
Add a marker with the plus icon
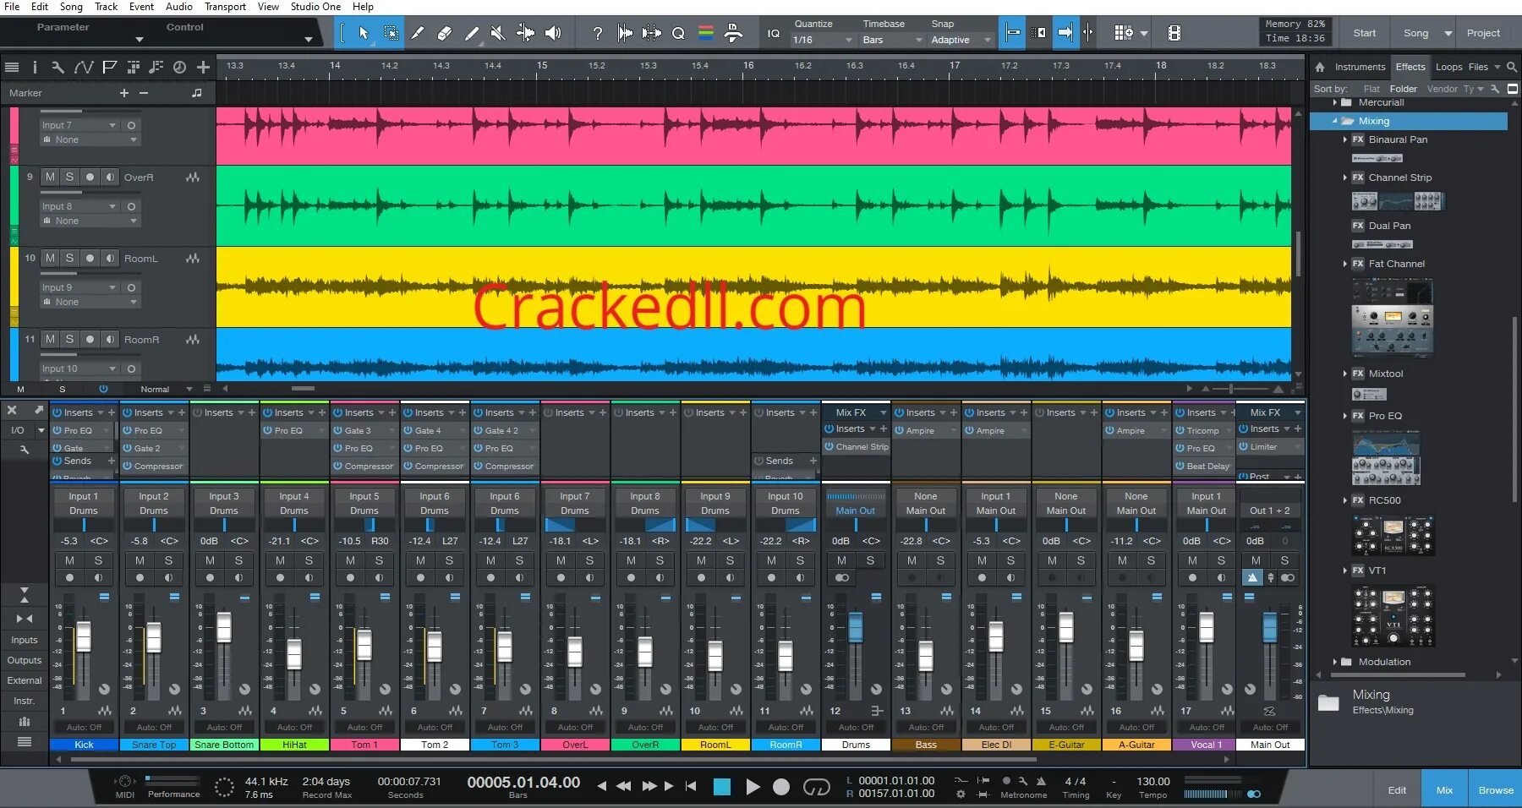[124, 93]
